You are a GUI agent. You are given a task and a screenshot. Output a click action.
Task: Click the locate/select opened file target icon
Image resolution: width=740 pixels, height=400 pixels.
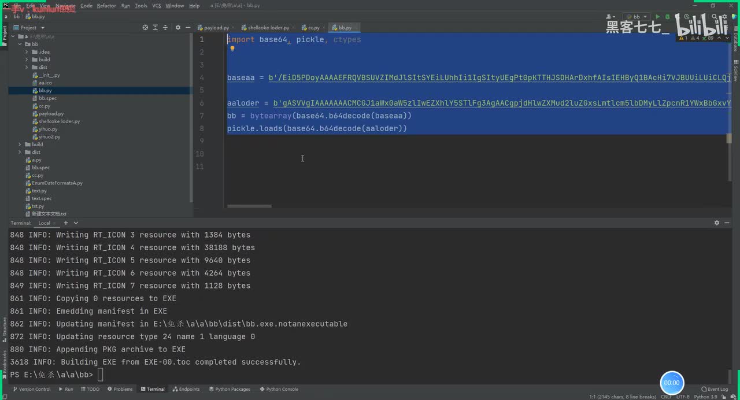click(x=145, y=27)
